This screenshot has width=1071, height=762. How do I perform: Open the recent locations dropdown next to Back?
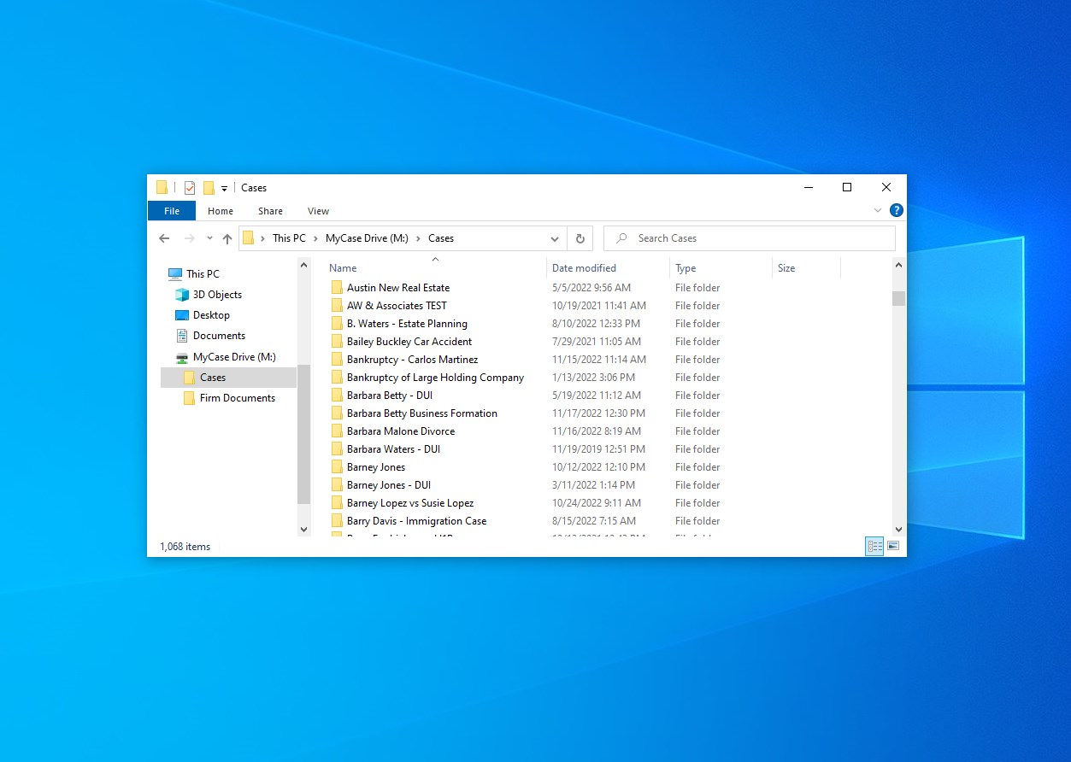click(209, 238)
